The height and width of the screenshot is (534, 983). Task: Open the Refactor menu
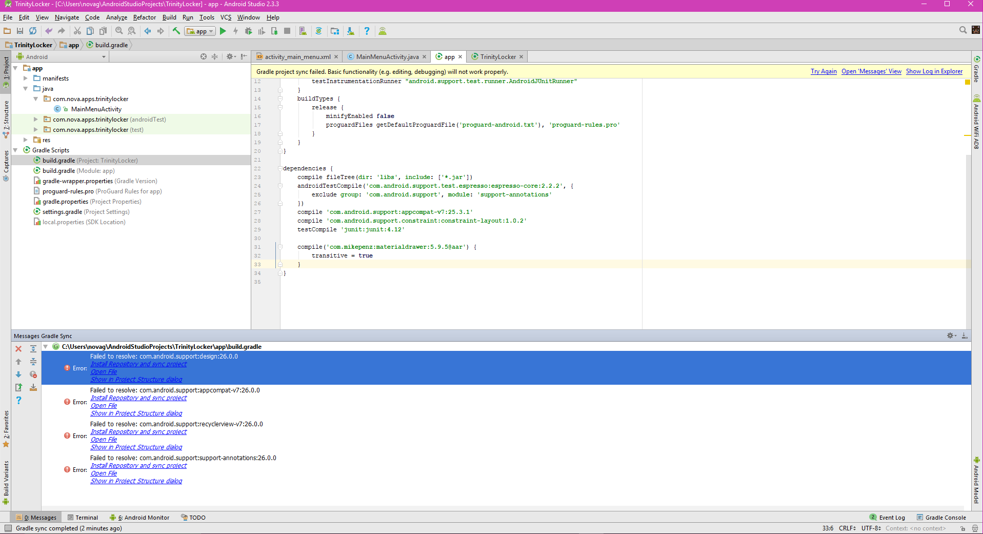(x=145, y=17)
